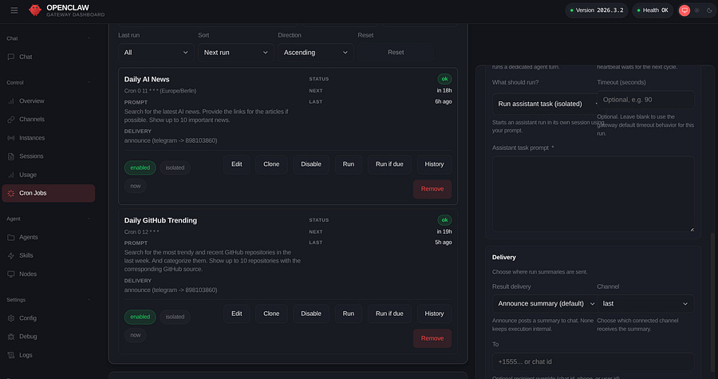Viewport: 718px width, 379px height.
Task: Click the Health OK status pill
Action: (x=653, y=10)
